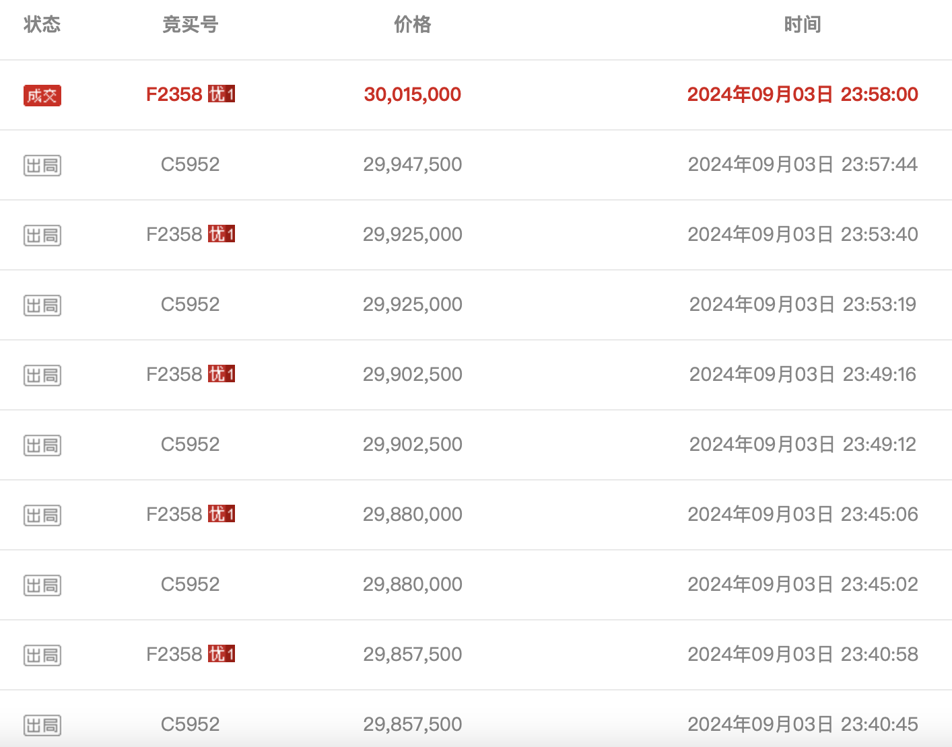Click the 竞买号 column header
This screenshot has height=747, width=952.
point(191,25)
